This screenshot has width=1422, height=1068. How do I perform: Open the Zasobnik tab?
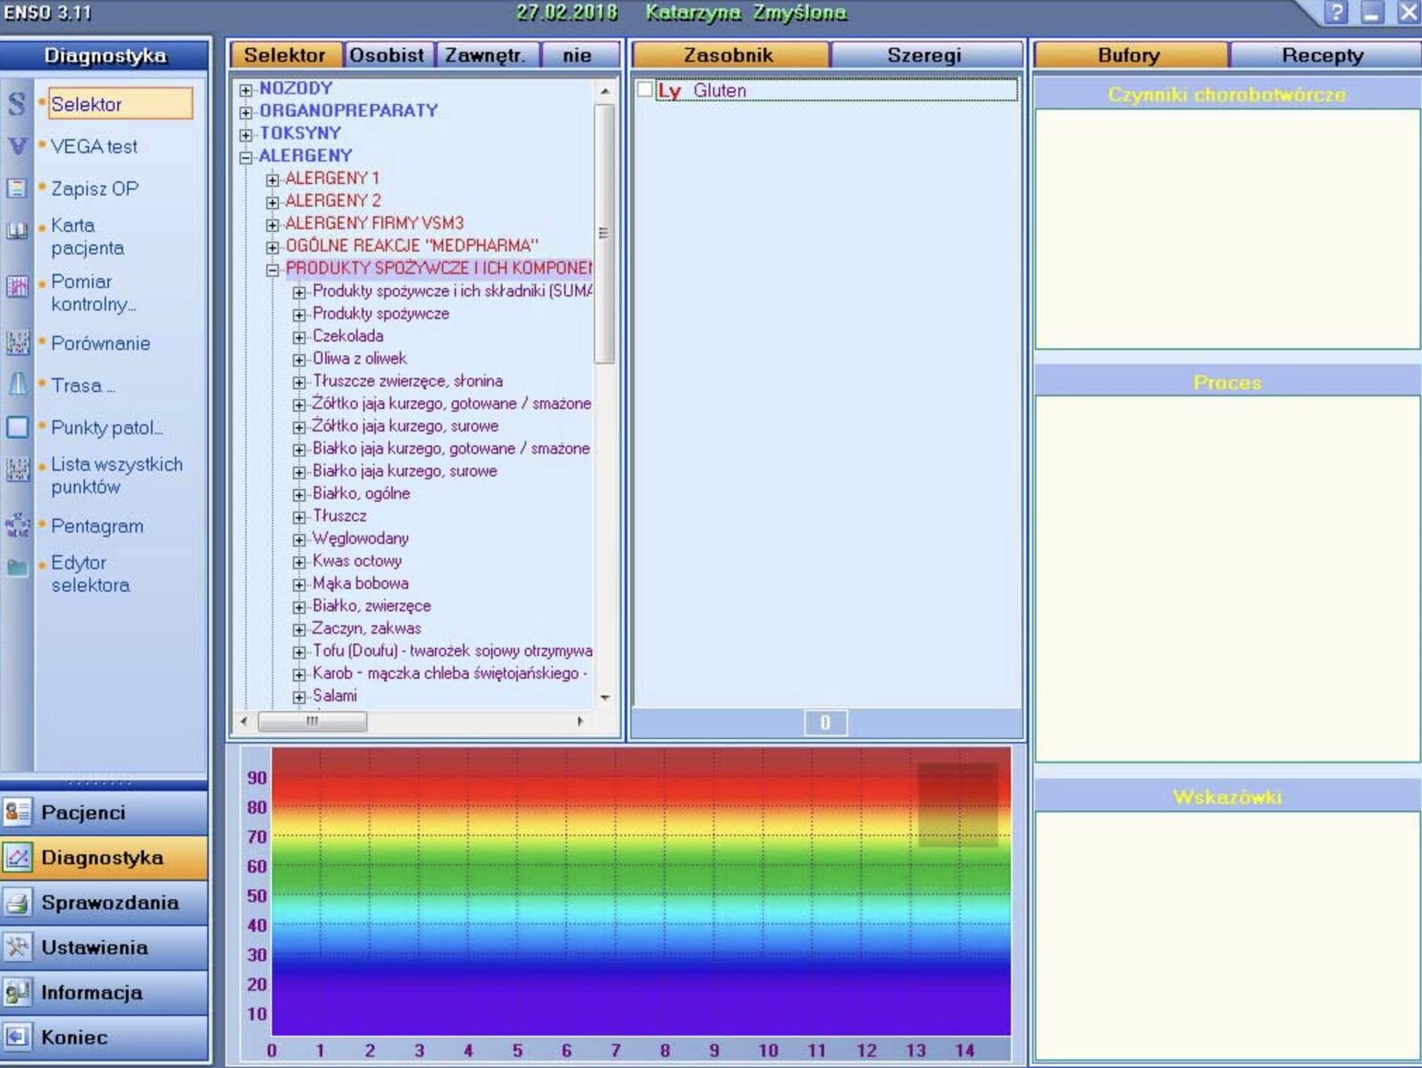[x=730, y=55]
